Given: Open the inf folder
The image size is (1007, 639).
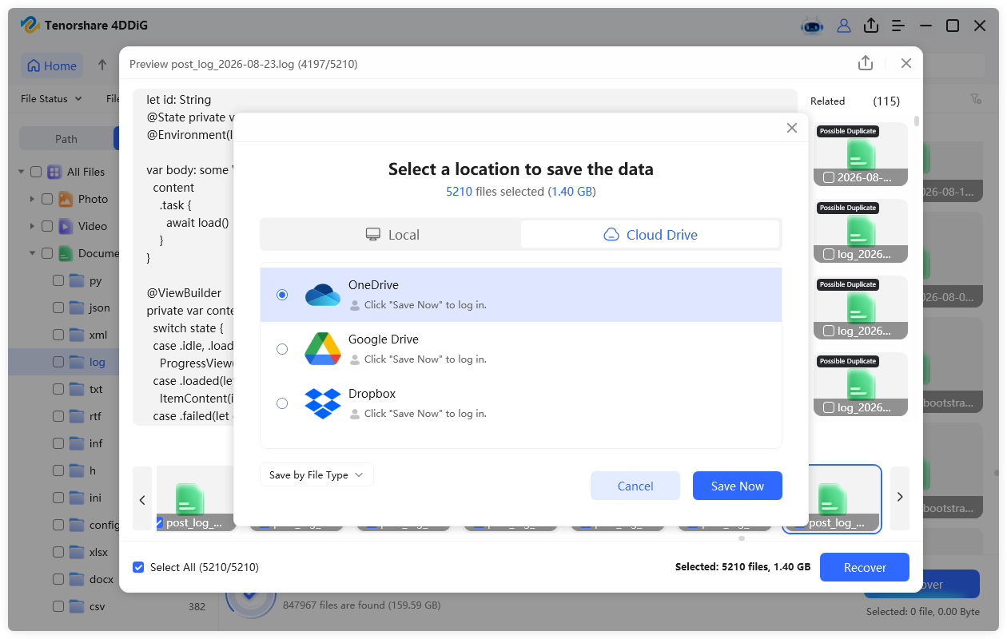Looking at the screenshot, I should [96, 443].
